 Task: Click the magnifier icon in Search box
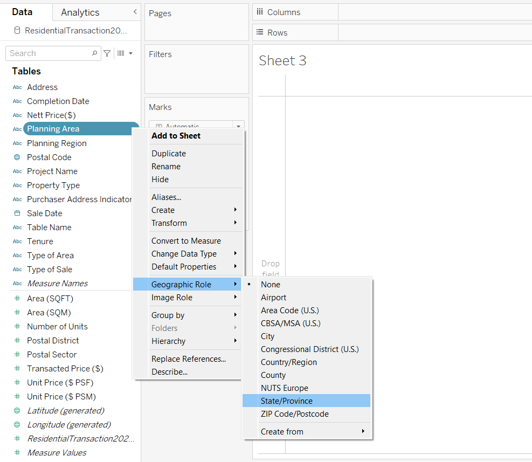[95, 53]
